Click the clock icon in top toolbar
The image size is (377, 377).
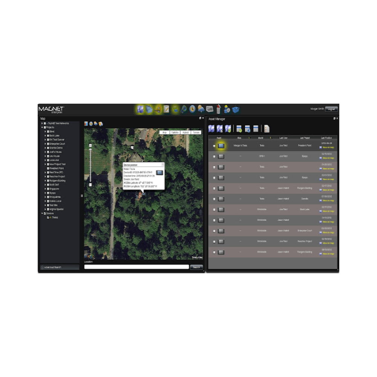192,109
